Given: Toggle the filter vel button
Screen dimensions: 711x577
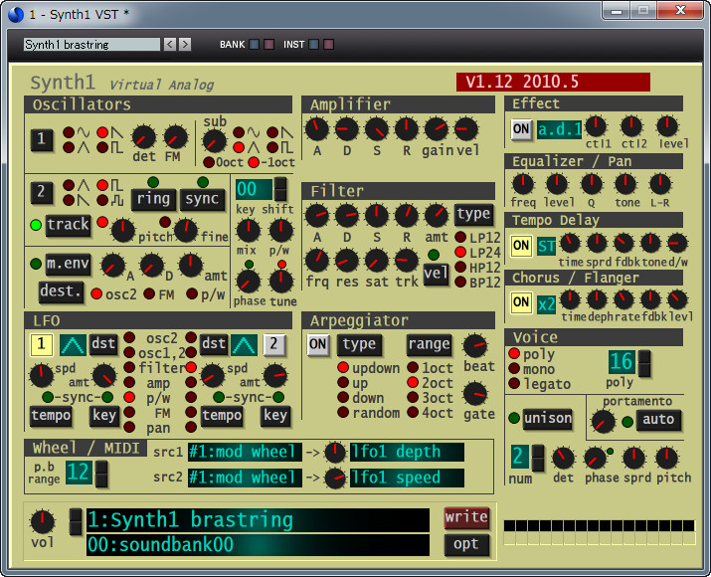Looking at the screenshot, I should pyautogui.click(x=436, y=274).
